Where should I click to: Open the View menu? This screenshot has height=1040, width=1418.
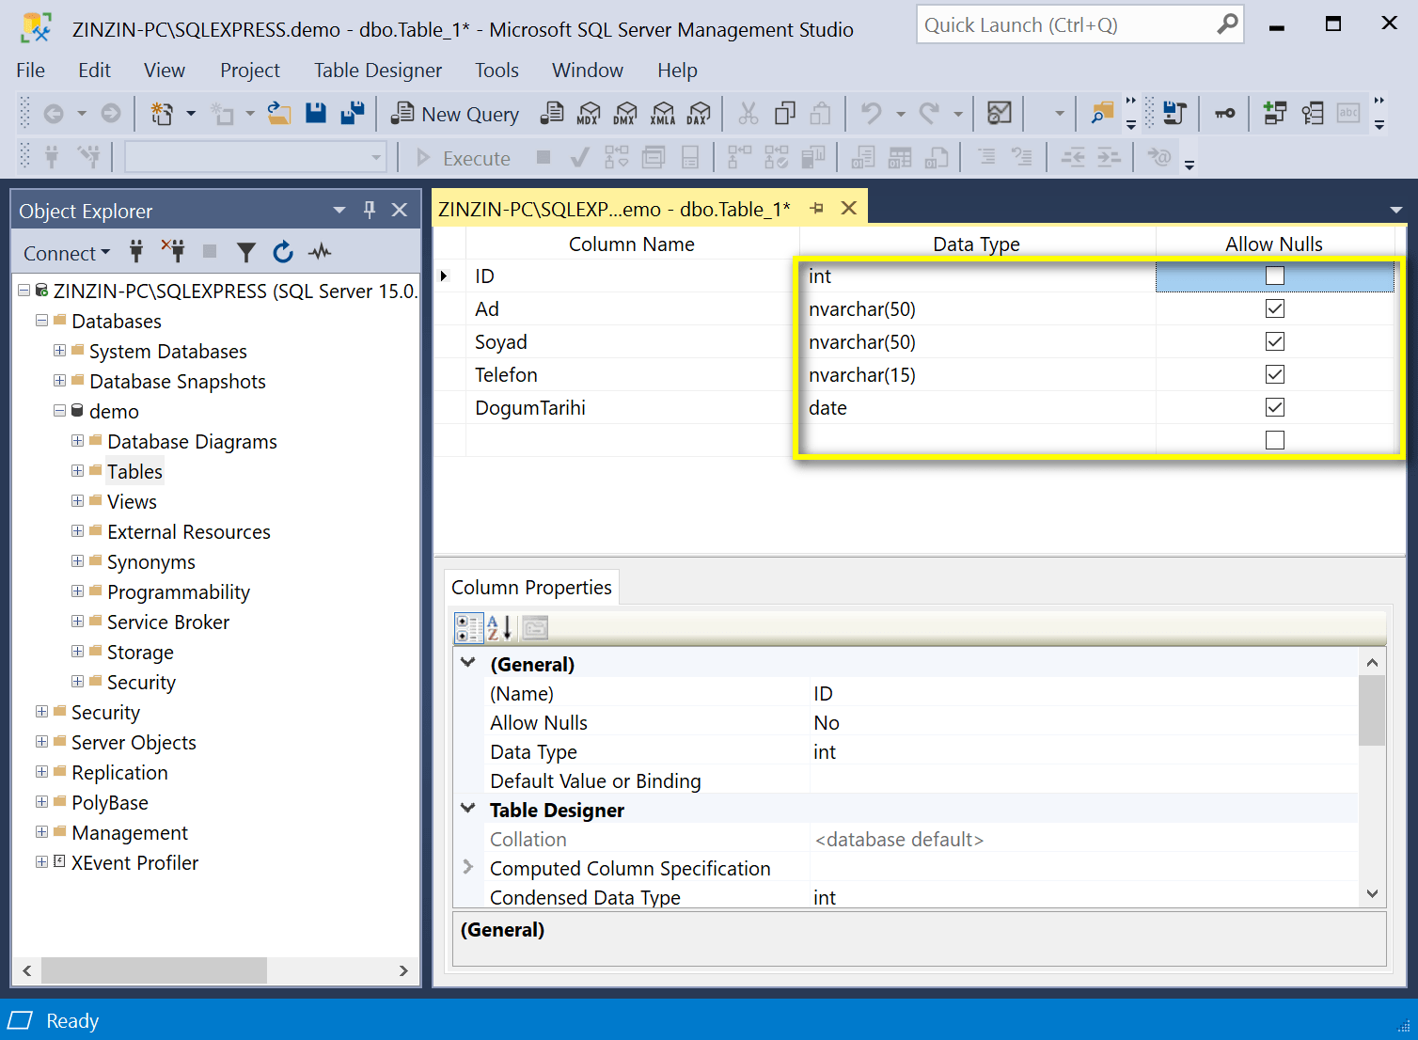[165, 71]
